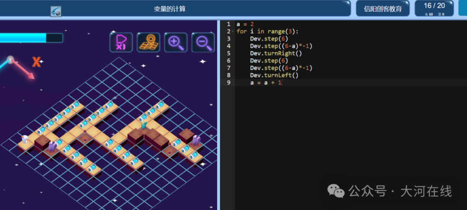Viewport: 467px width, 210px height.
Task: Click the white robot character on the tile
Action: [25, 139]
